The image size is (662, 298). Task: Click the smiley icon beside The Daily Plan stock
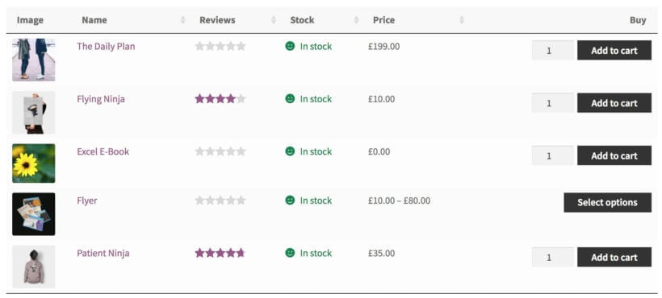pos(290,46)
